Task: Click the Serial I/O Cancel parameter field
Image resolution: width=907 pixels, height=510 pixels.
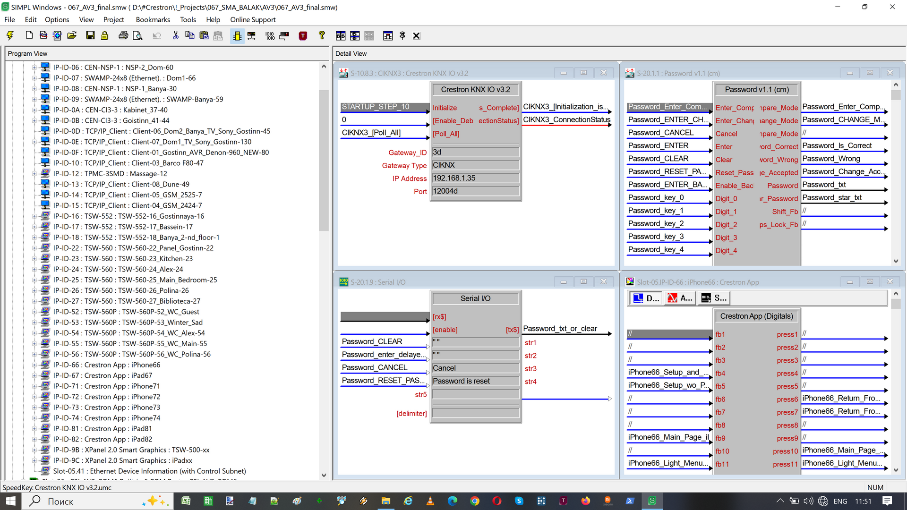Action: [x=475, y=368]
